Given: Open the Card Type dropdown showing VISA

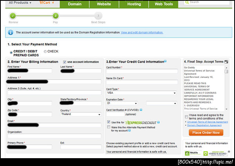Looking at the screenshot, I should coord(141,93).
